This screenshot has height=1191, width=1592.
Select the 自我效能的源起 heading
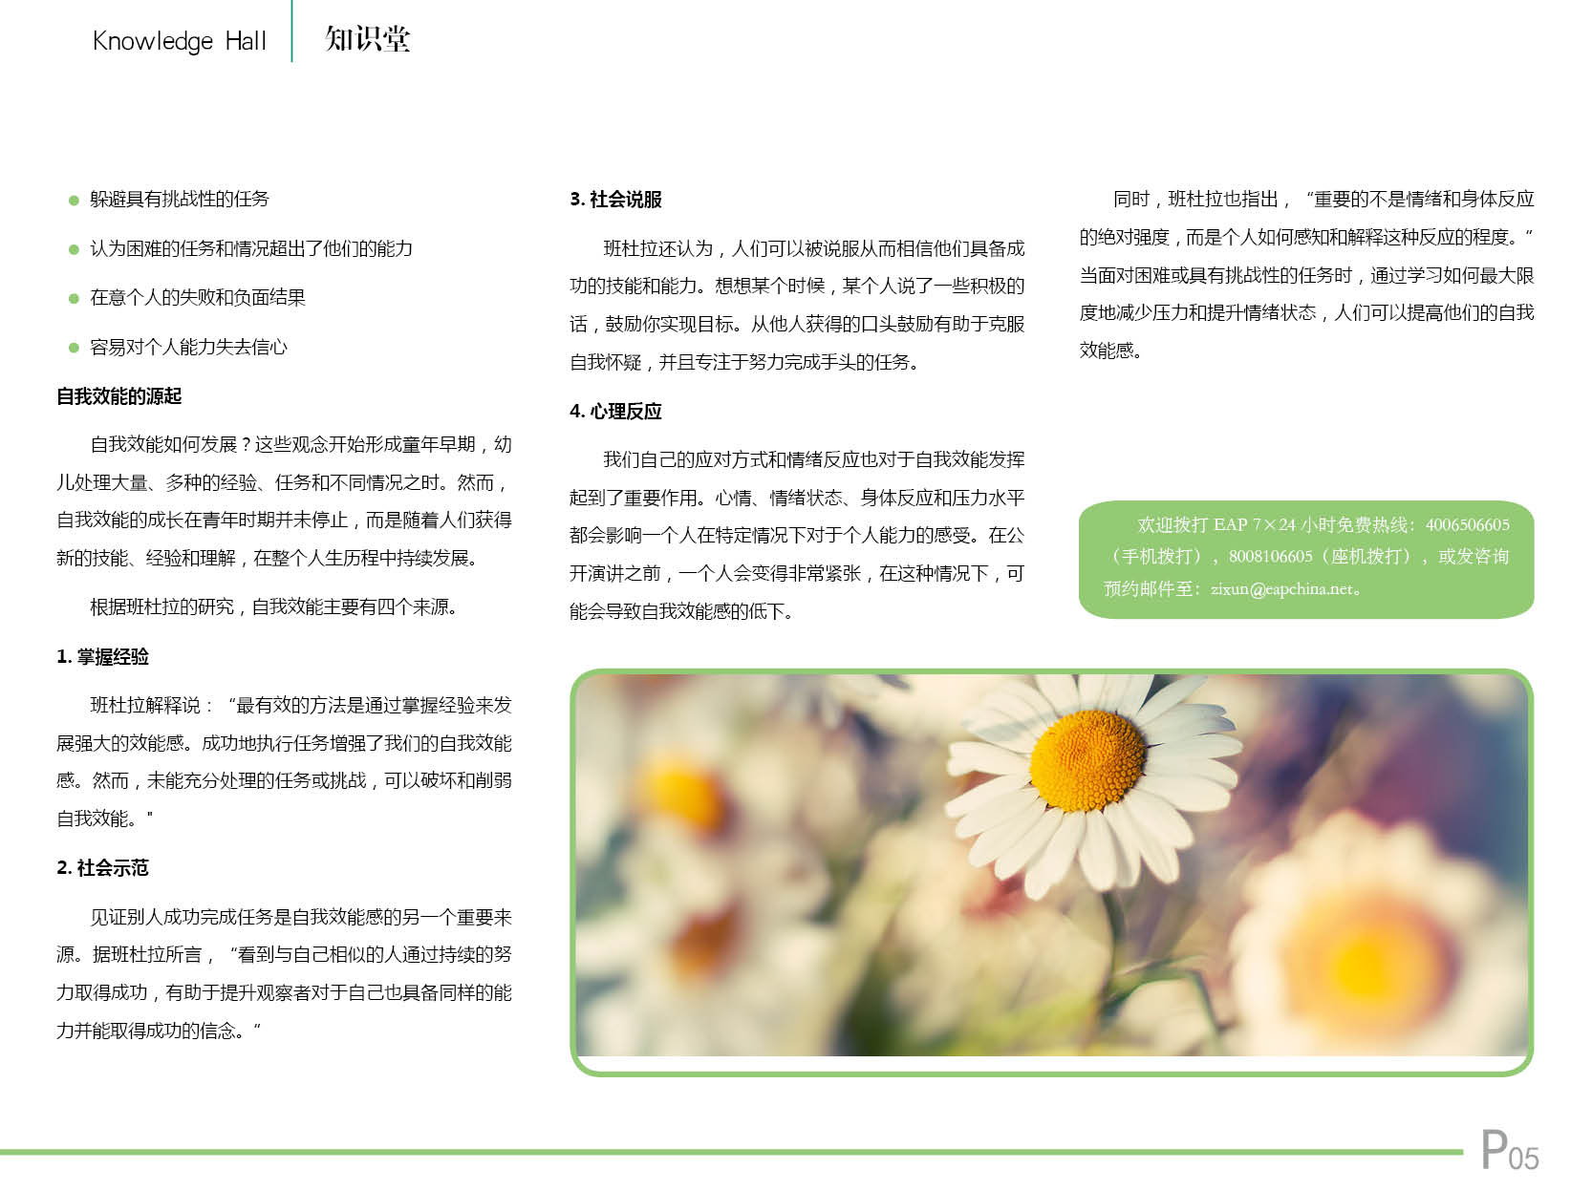(x=118, y=396)
